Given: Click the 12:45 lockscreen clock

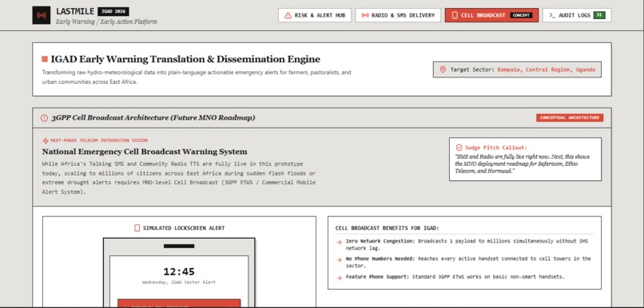Looking at the screenshot, I should click(x=179, y=271).
